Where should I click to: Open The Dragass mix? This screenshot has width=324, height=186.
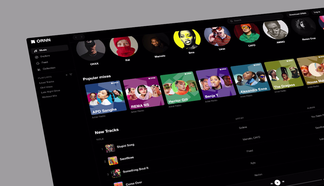click(284, 74)
